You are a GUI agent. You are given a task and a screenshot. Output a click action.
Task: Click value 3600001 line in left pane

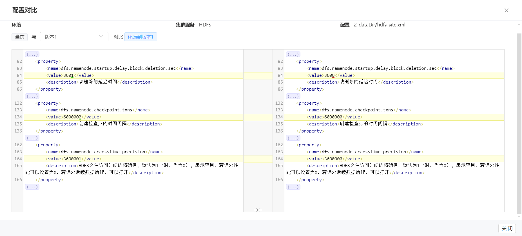[133, 159]
